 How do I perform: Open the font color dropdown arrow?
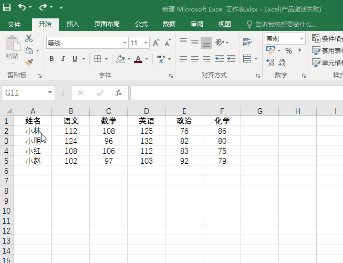click(x=147, y=59)
